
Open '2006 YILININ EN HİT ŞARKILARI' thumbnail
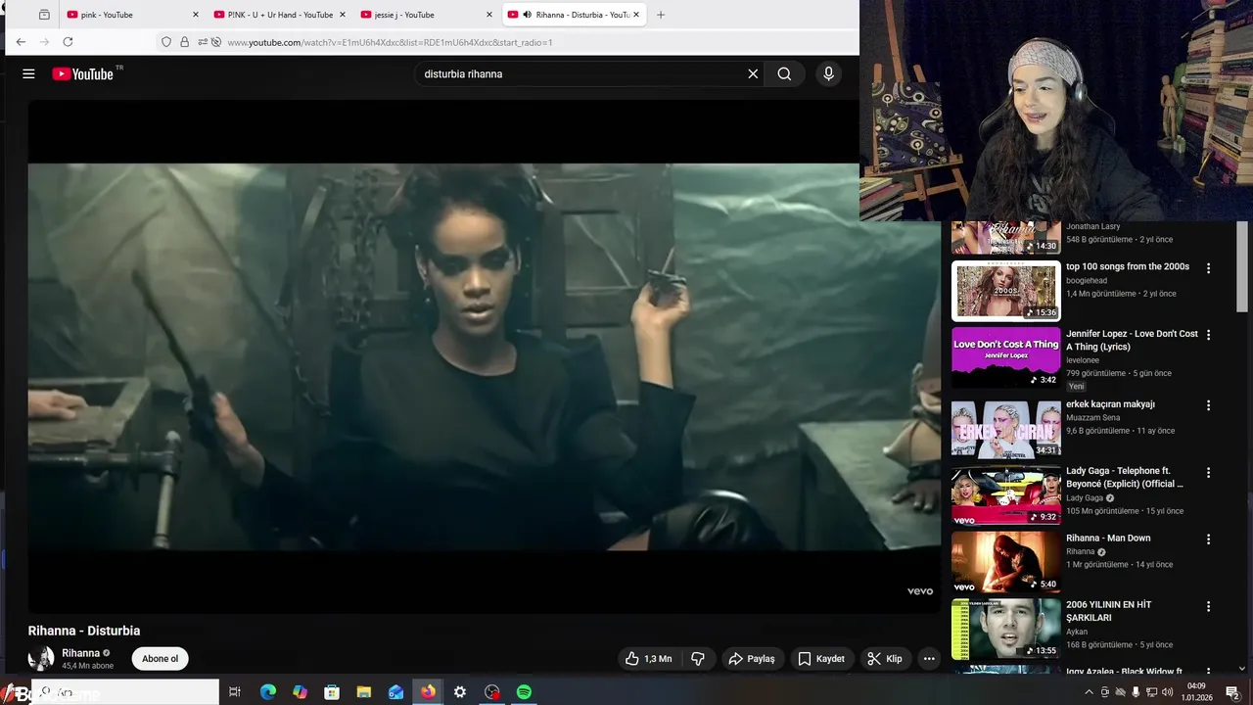click(x=1006, y=630)
